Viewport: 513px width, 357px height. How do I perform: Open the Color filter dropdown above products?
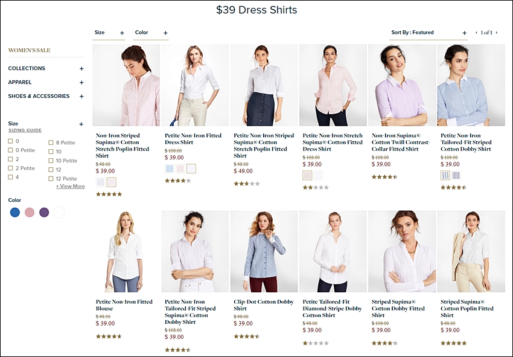[151, 33]
